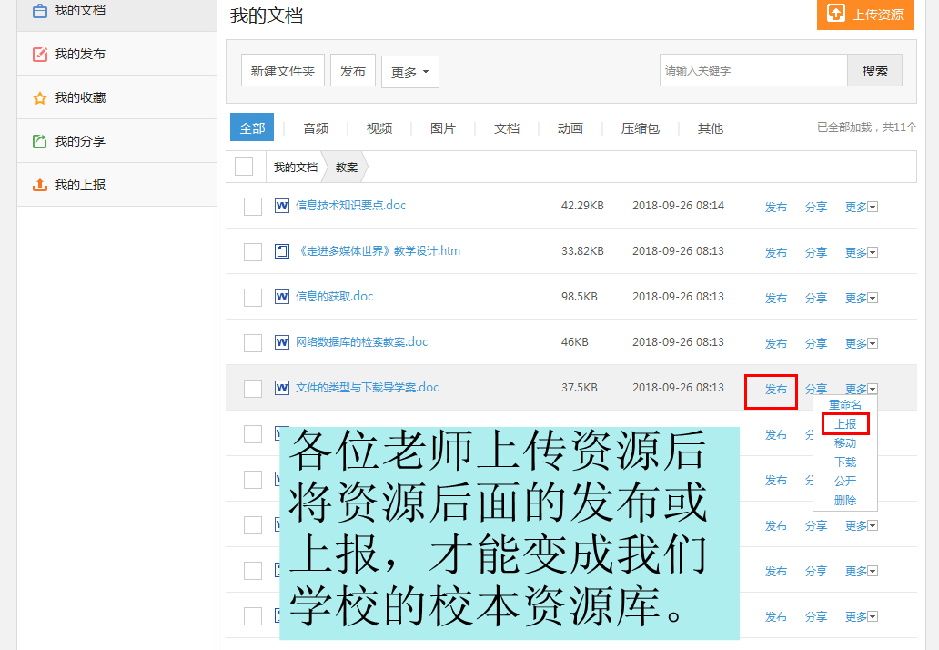Viewport: 939px width, 650px height.
Task: Expand 更多 menu for 信息的获取.doc
Action: pos(860,298)
